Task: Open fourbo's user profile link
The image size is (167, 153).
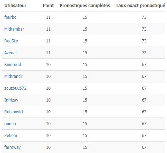Action: click(x=10, y=17)
